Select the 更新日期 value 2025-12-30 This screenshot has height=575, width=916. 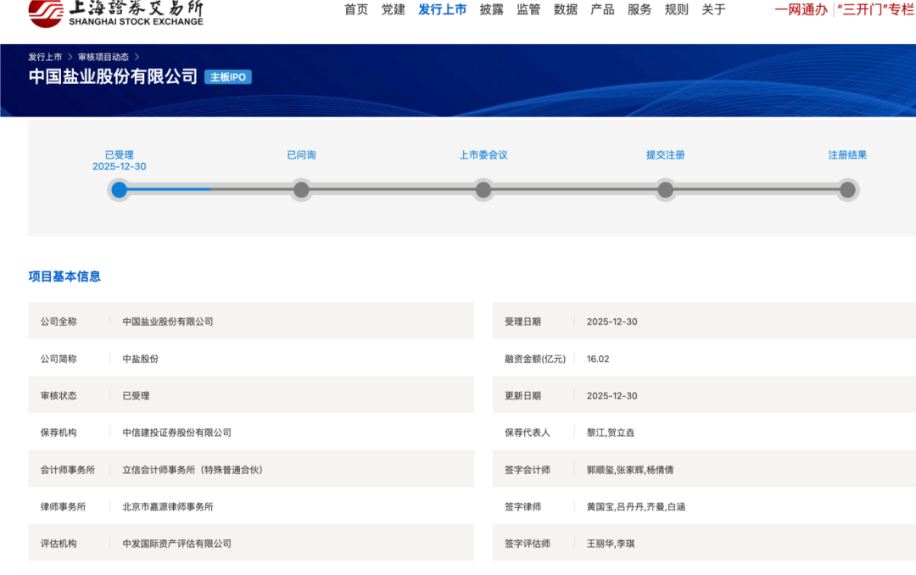click(x=612, y=395)
